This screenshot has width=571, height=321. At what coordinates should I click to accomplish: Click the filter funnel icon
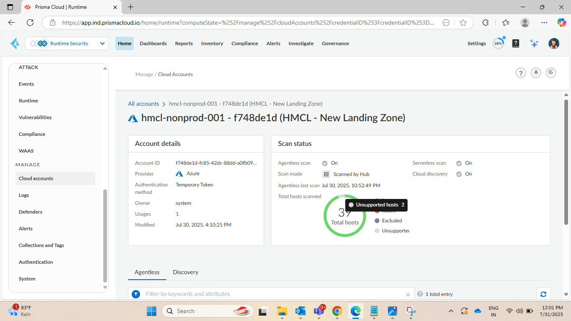click(136, 294)
